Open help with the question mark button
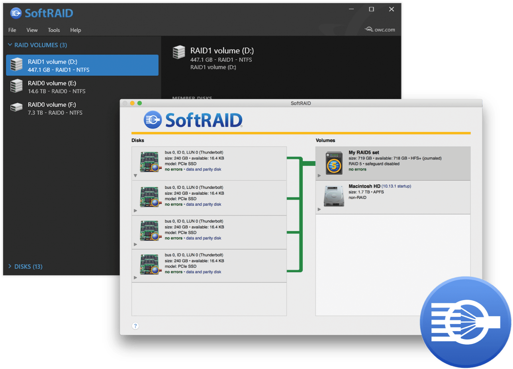The height and width of the screenshot is (369, 513). pyautogui.click(x=135, y=326)
